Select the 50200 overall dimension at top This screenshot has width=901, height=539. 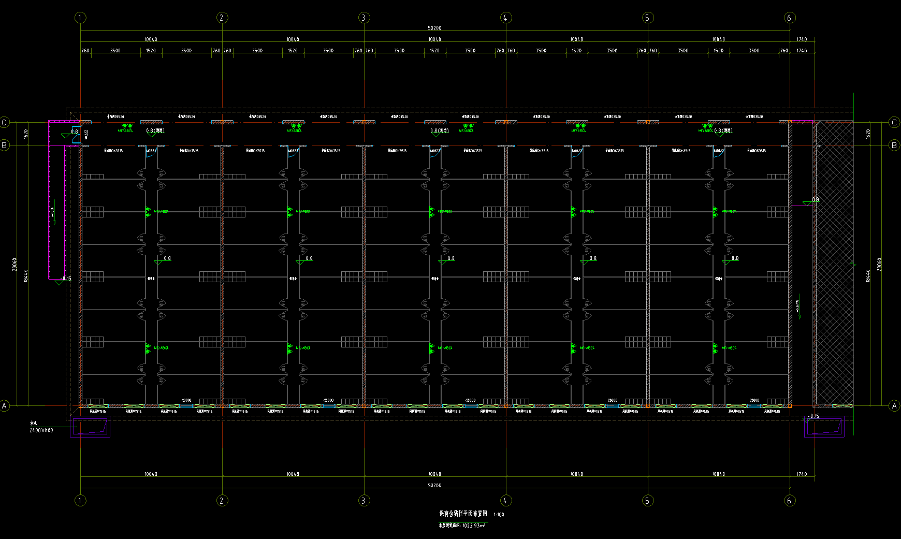(x=434, y=28)
